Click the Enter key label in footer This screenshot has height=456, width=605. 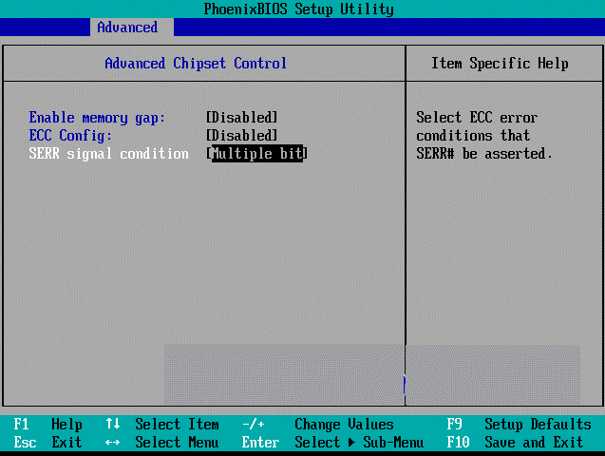coord(260,443)
